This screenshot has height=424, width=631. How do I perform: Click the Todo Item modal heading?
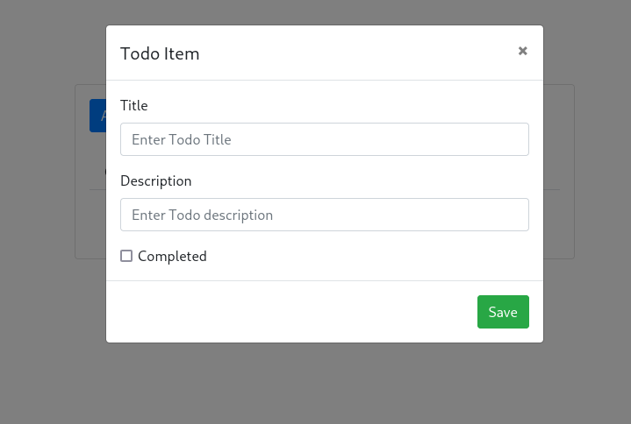pos(160,53)
